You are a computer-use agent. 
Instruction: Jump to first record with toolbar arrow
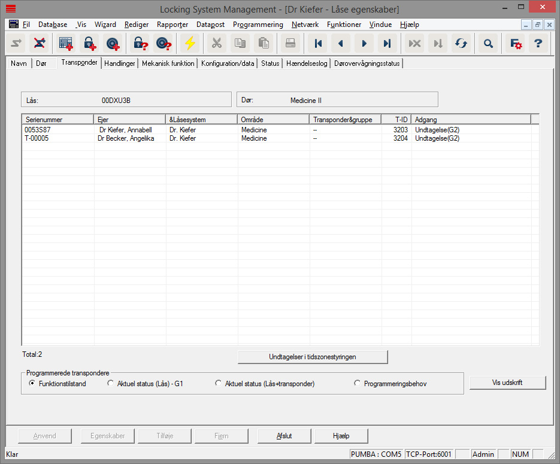pos(318,43)
